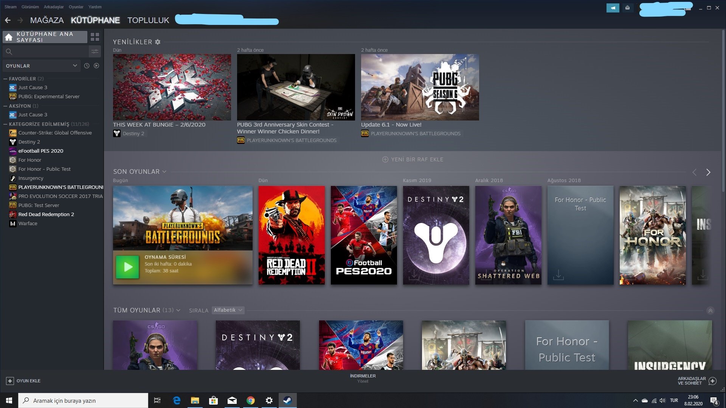Viewport: 726px width, 408px height.
Task: Open the notification center icon
Action: (714, 400)
